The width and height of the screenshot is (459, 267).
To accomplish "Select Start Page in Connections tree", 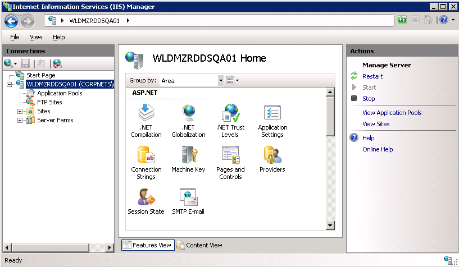I will [40, 75].
